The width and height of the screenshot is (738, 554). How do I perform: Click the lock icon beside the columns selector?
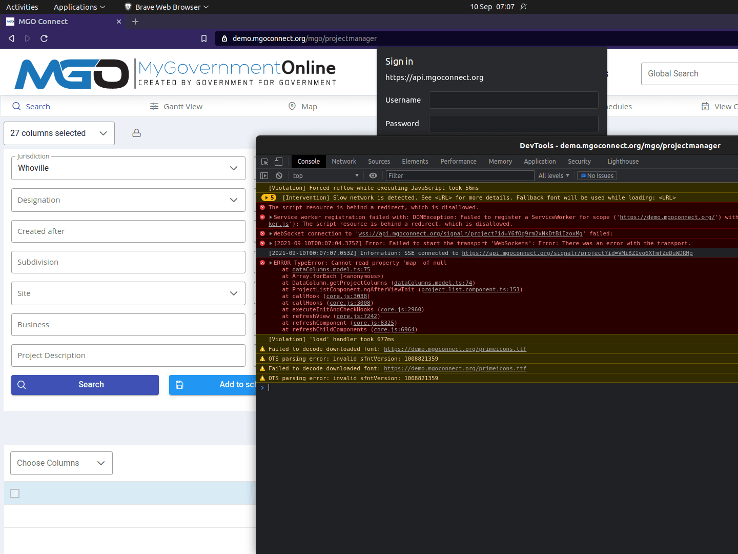click(136, 133)
